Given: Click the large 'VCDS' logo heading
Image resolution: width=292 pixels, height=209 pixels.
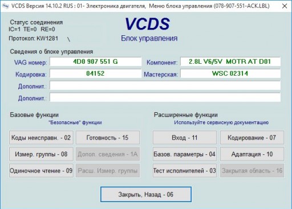Looking at the screenshot, I should pos(147,24).
